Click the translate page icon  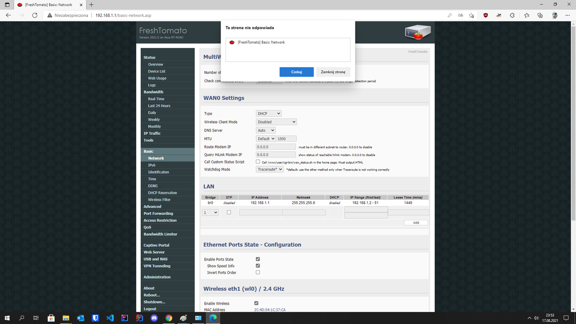click(x=460, y=15)
